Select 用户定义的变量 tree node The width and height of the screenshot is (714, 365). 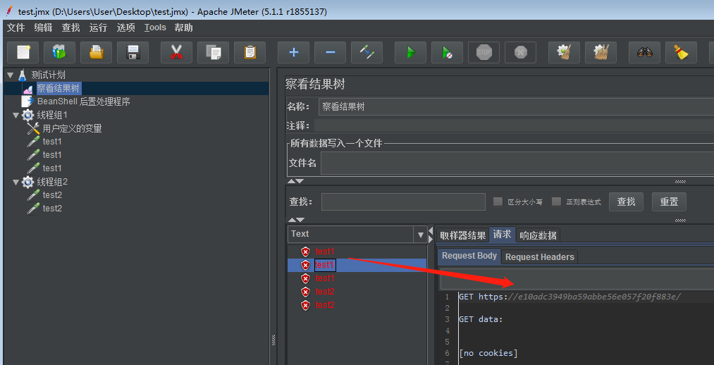tap(72, 128)
